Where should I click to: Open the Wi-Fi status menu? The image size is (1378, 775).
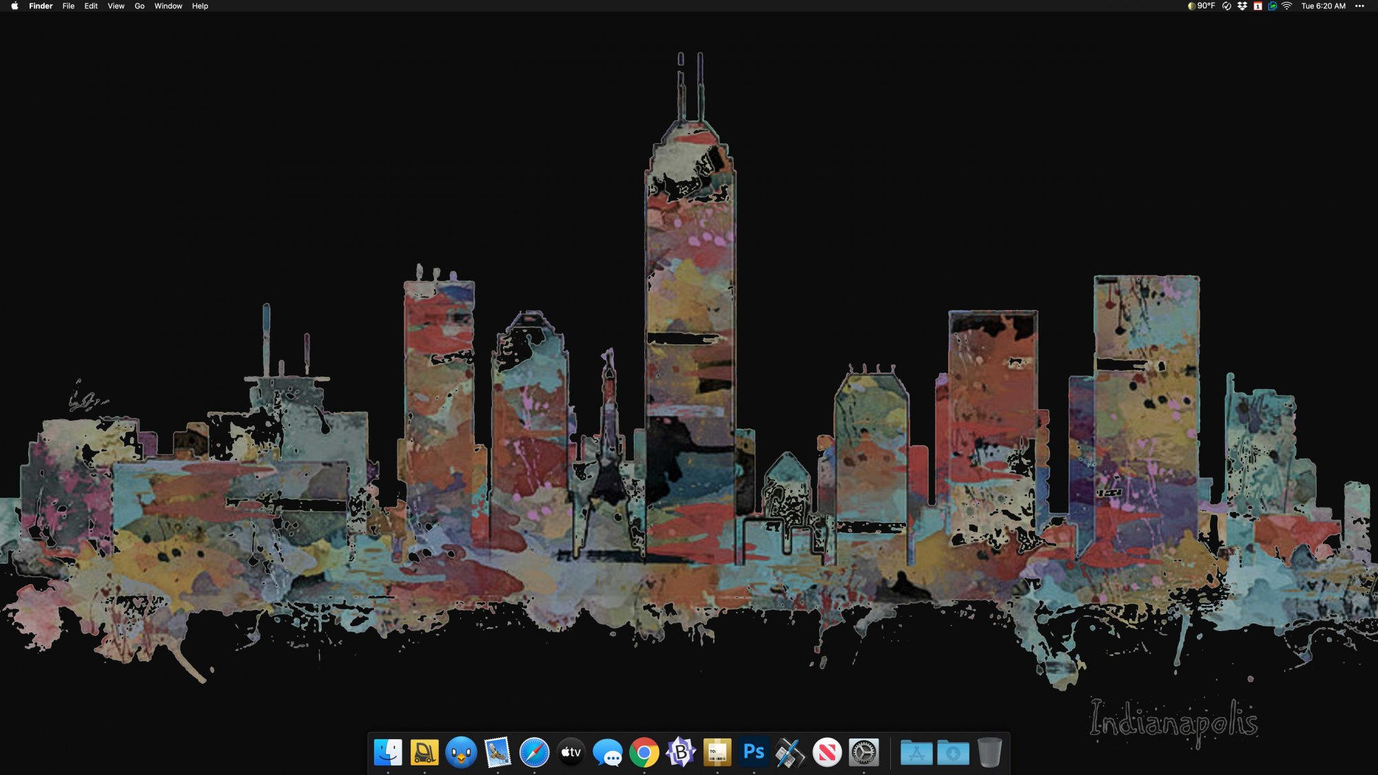(1286, 6)
